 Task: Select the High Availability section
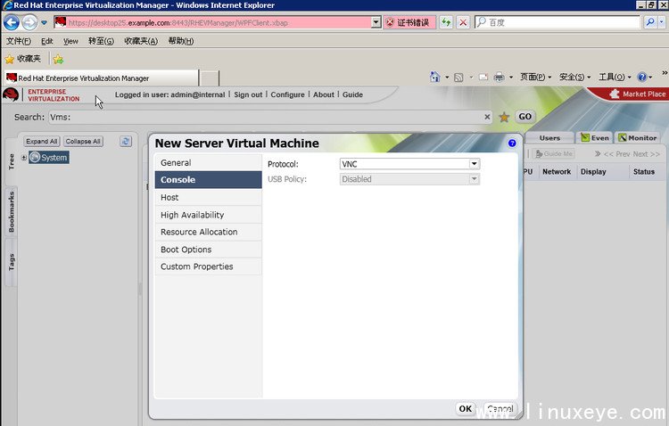tap(208, 215)
